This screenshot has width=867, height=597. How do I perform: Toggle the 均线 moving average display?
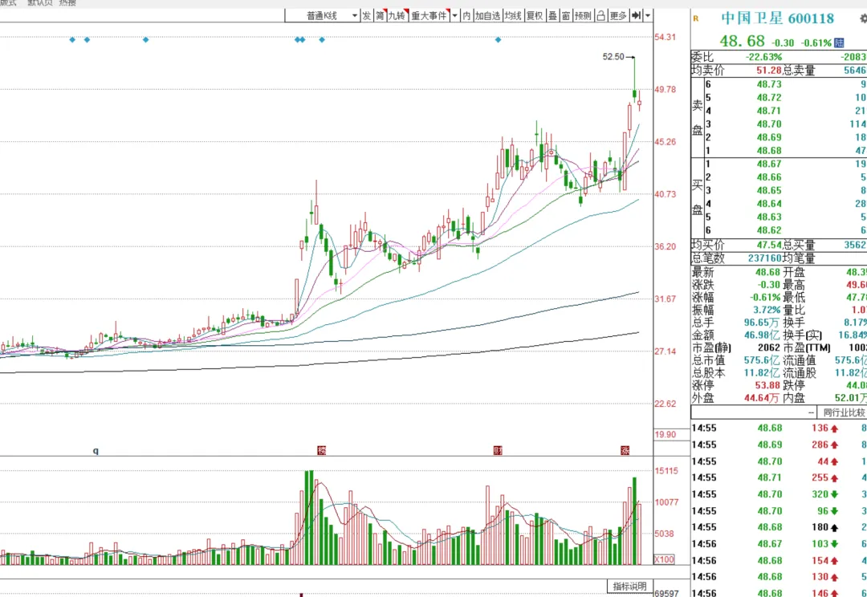tap(513, 15)
